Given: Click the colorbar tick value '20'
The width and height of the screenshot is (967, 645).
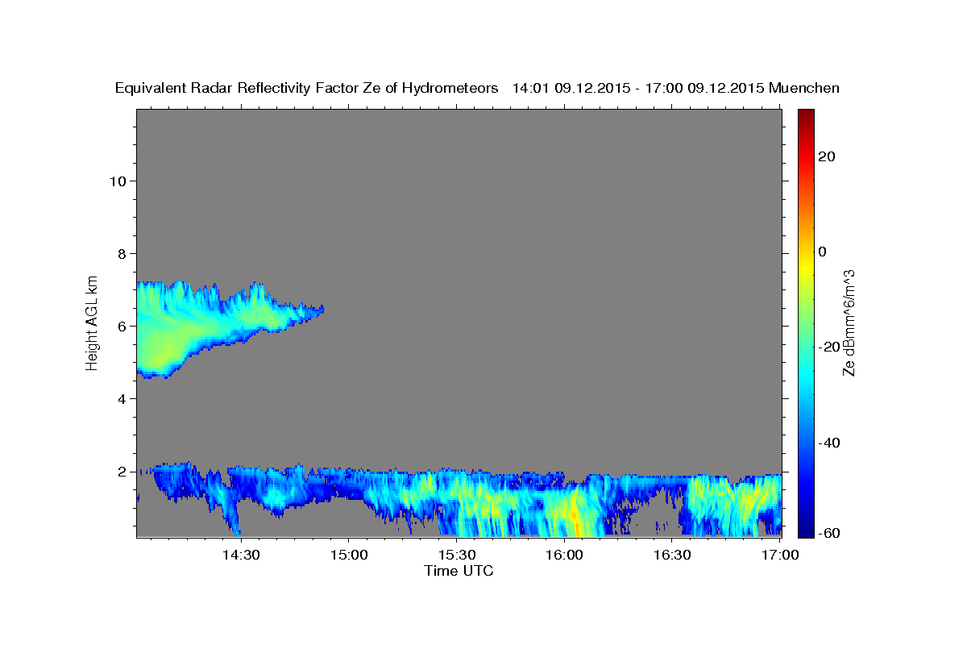Looking at the screenshot, I should click(826, 156).
